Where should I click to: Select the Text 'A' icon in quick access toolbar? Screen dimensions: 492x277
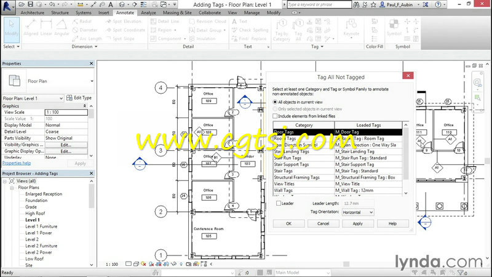[111, 4]
